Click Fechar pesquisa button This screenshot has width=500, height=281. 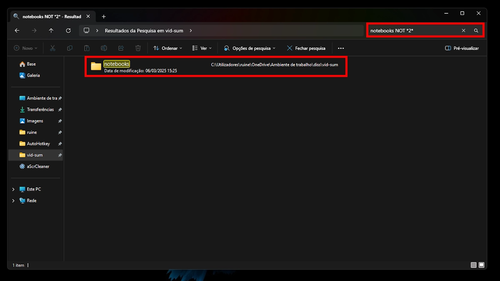point(306,48)
